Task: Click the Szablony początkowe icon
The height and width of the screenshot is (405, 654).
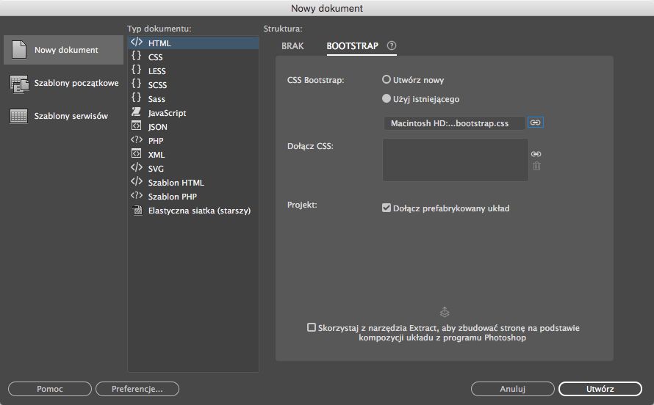Action: tap(19, 83)
